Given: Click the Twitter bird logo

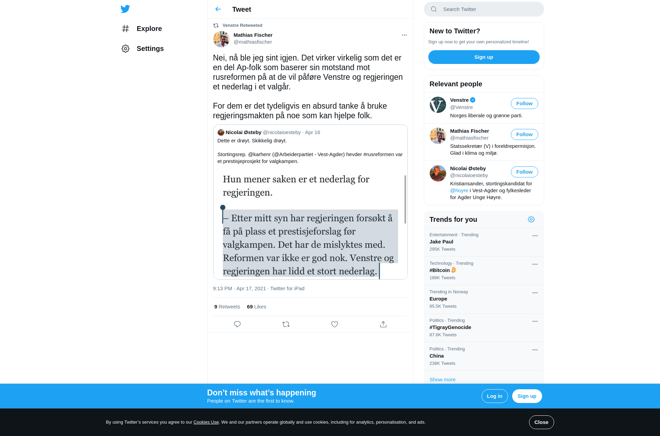Looking at the screenshot, I should point(125,9).
